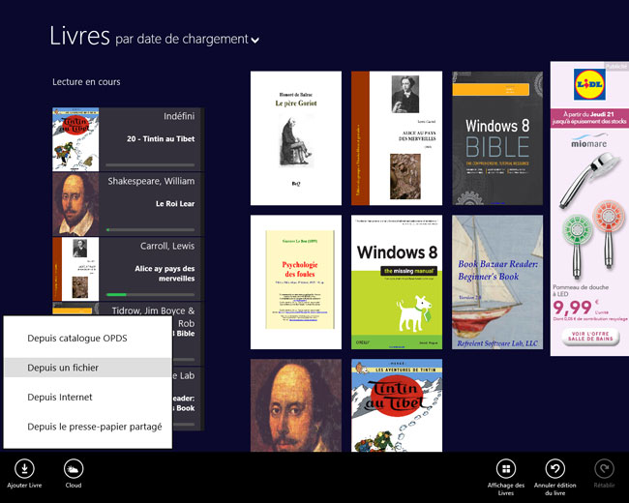The image size is (629, 503).
Task: Click the 9,99 price in ad
Action: (572, 308)
